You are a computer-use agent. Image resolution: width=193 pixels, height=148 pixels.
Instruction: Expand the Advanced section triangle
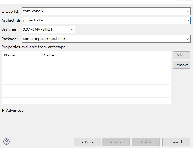tap(3, 111)
